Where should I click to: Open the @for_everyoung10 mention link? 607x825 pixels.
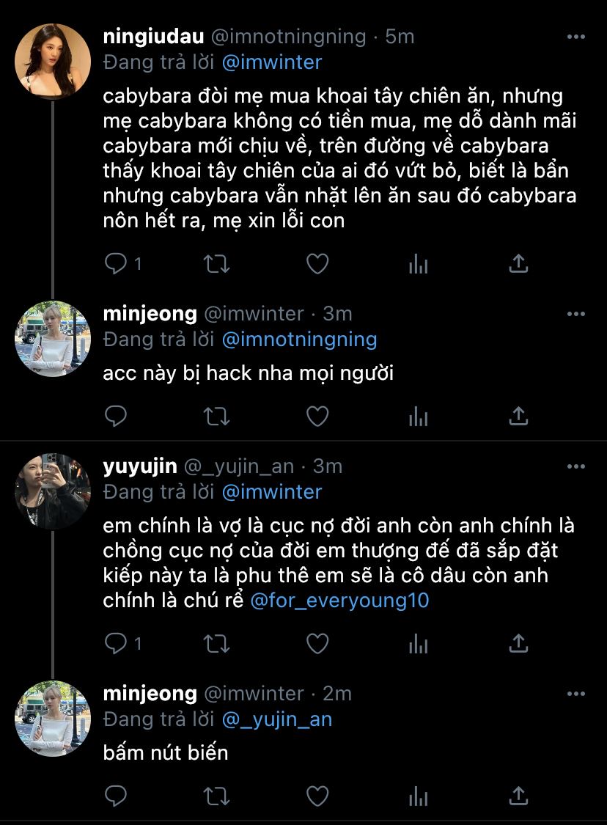pos(339,601)
